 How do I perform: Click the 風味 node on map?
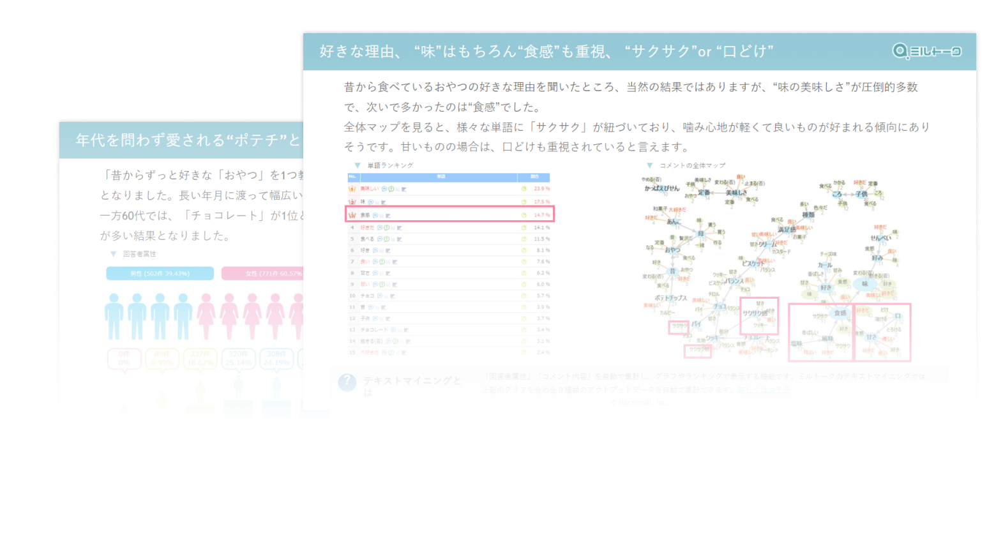point(827,338)
